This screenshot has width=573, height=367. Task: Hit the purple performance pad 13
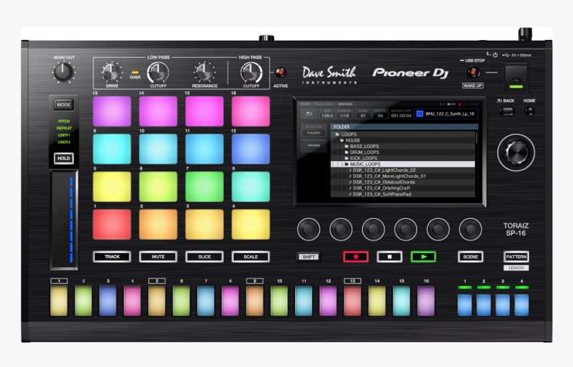(x=112, y=111)
